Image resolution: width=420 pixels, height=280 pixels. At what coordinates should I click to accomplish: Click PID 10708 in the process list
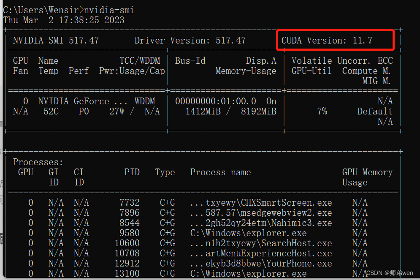(x=127, y=253)
